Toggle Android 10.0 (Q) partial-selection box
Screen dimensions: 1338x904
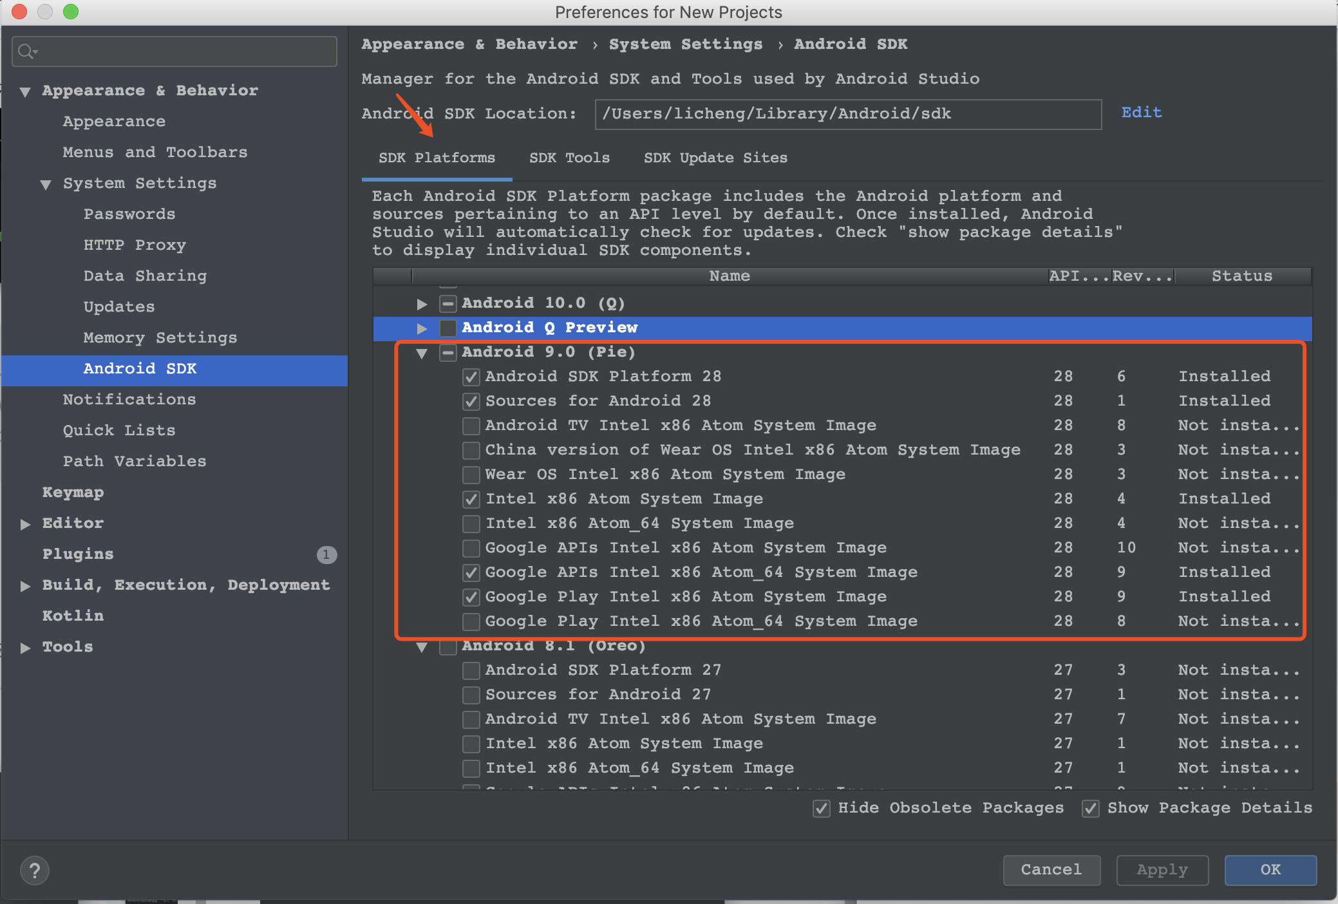click(448, 303)
